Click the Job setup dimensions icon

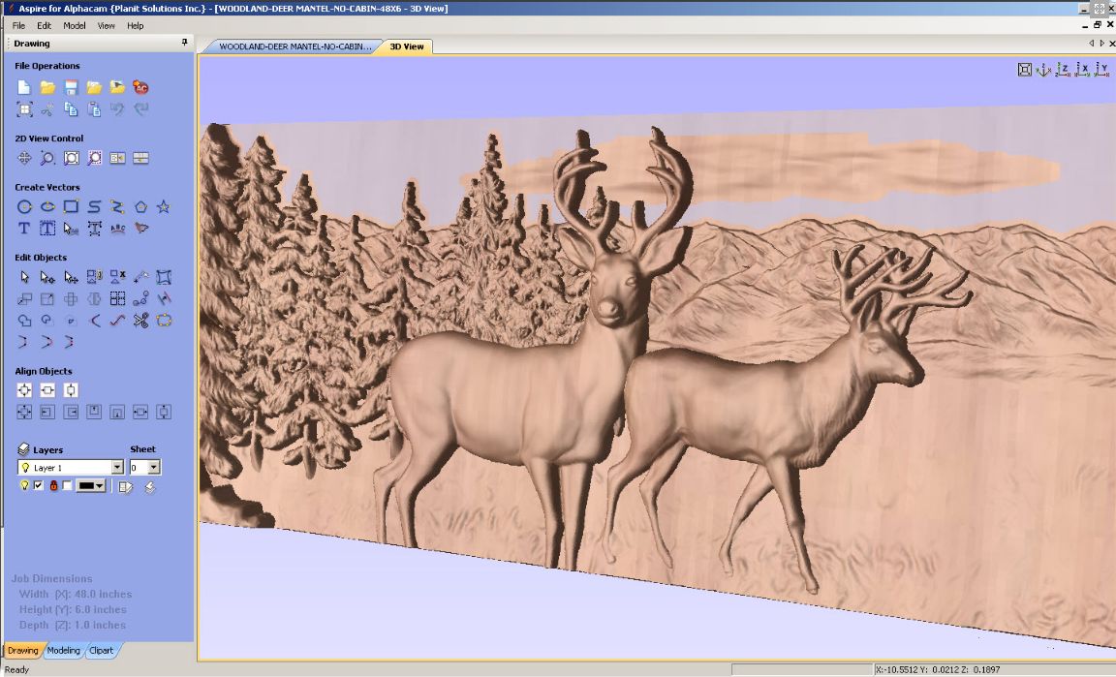(x=24, y=108)
